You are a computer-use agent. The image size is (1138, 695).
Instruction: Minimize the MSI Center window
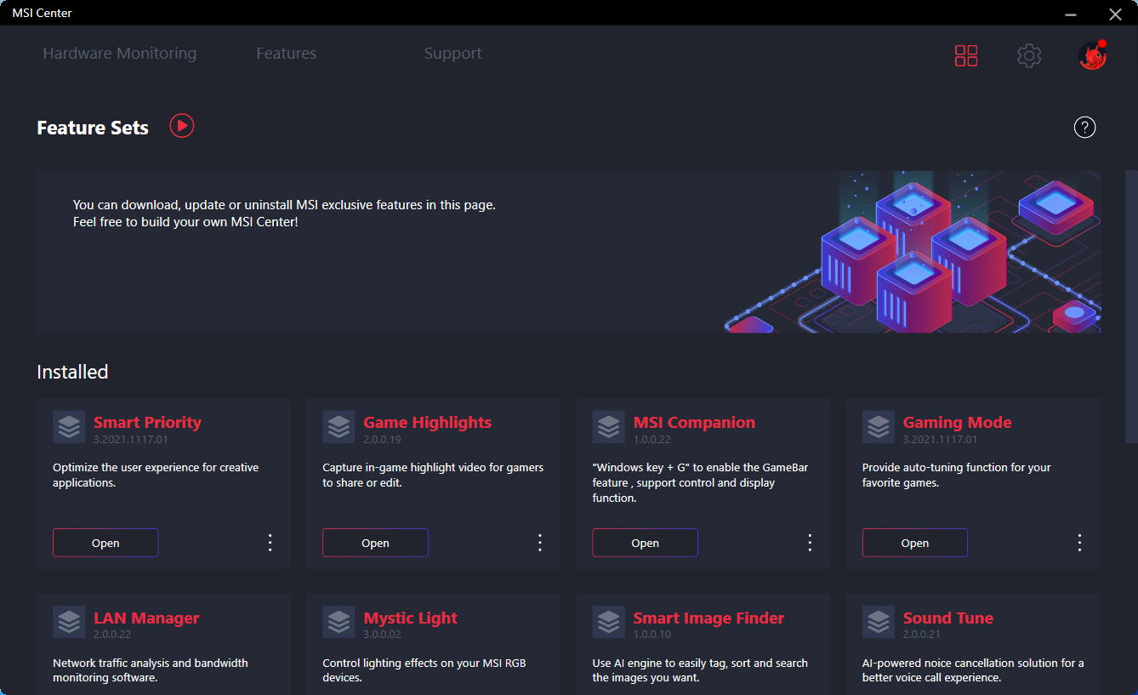pos(1073,14)
